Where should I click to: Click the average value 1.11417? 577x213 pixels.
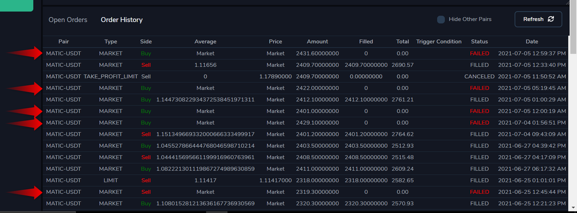click(205, 180)
